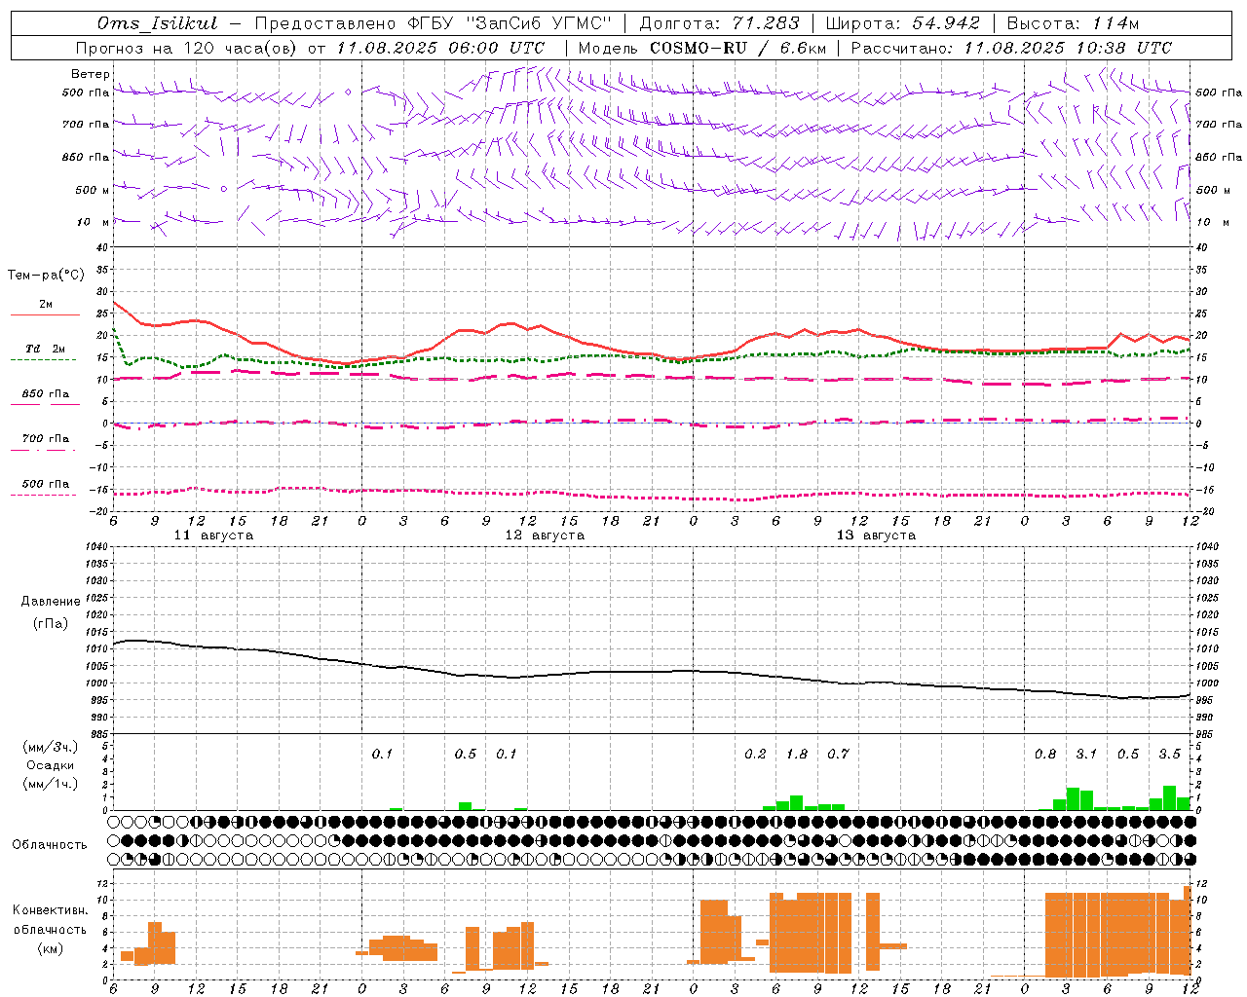Click the (гПа) unit under Давление

[51, 623]
